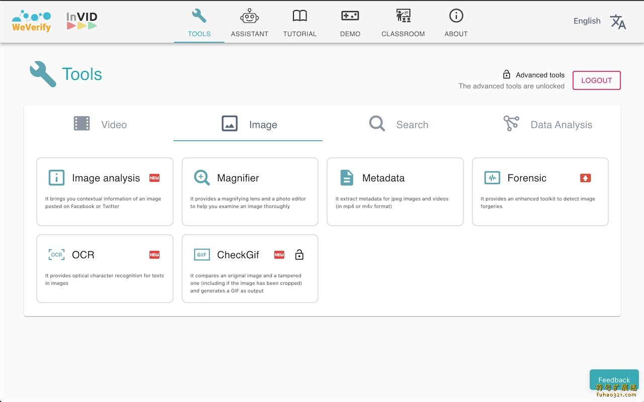Click the NEW badge on OCR card
This screenshot has height=402, width=644.
154,255
